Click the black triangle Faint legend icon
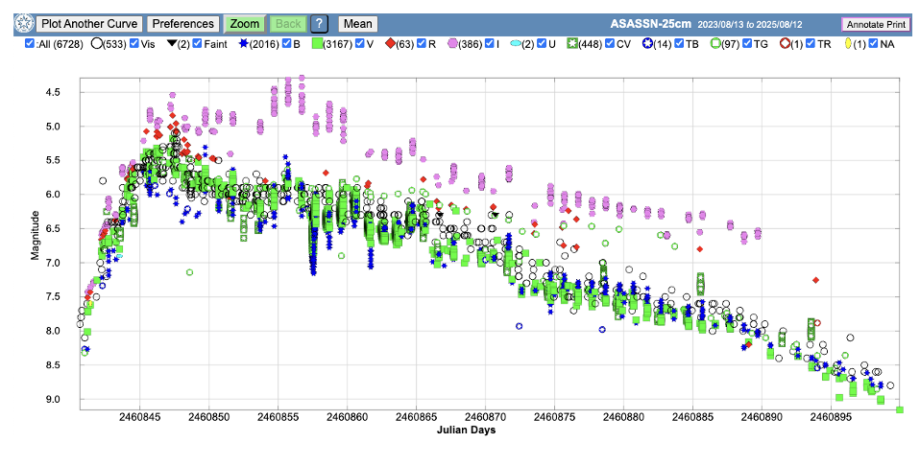The width and height of the screenshot is (920, 466). click(171, 44)
